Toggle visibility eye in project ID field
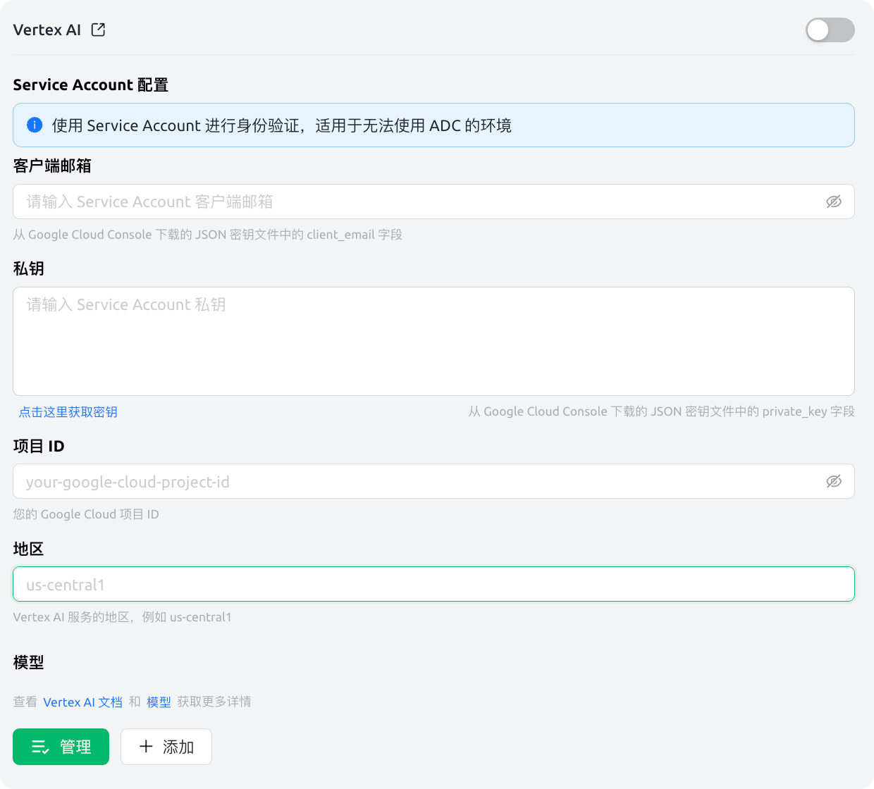This screenshot has height=789, width=874. point(834,481)
